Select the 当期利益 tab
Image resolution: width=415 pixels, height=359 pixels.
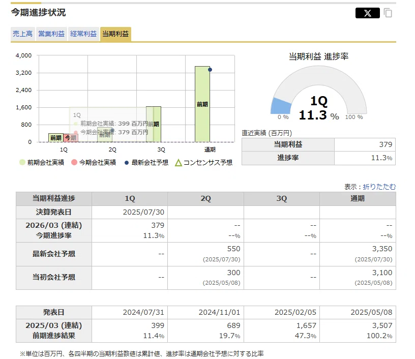[115, 34]
